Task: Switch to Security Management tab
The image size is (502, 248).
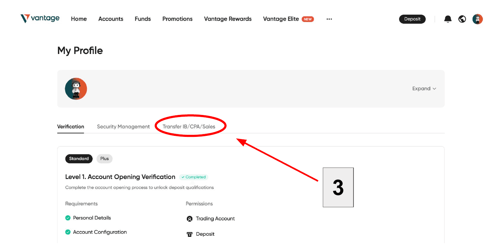Action: 123,126
